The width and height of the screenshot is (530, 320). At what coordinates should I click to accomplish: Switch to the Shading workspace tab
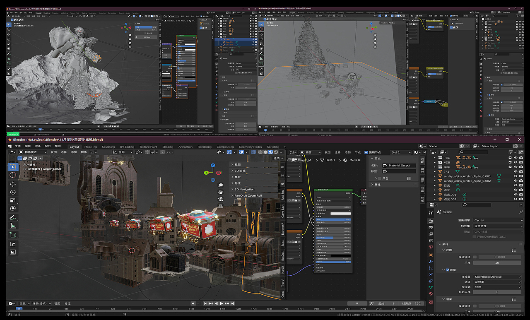(x=168, y=147)
